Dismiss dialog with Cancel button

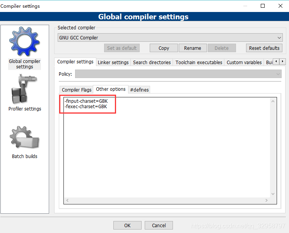[x=159, y=225]
